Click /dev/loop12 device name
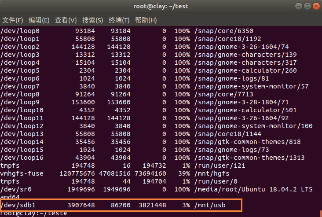 (x=22, y=126)
